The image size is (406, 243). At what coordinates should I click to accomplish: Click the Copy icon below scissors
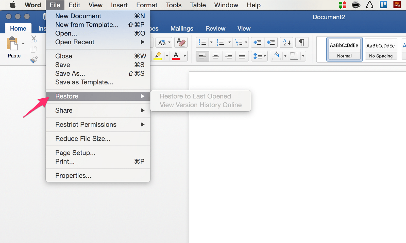point(34,49)
